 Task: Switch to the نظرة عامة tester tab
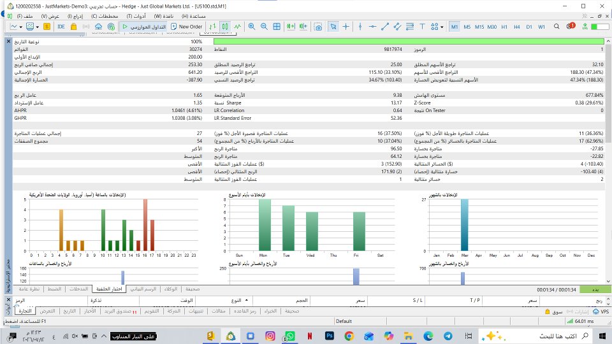coord(29,289)
